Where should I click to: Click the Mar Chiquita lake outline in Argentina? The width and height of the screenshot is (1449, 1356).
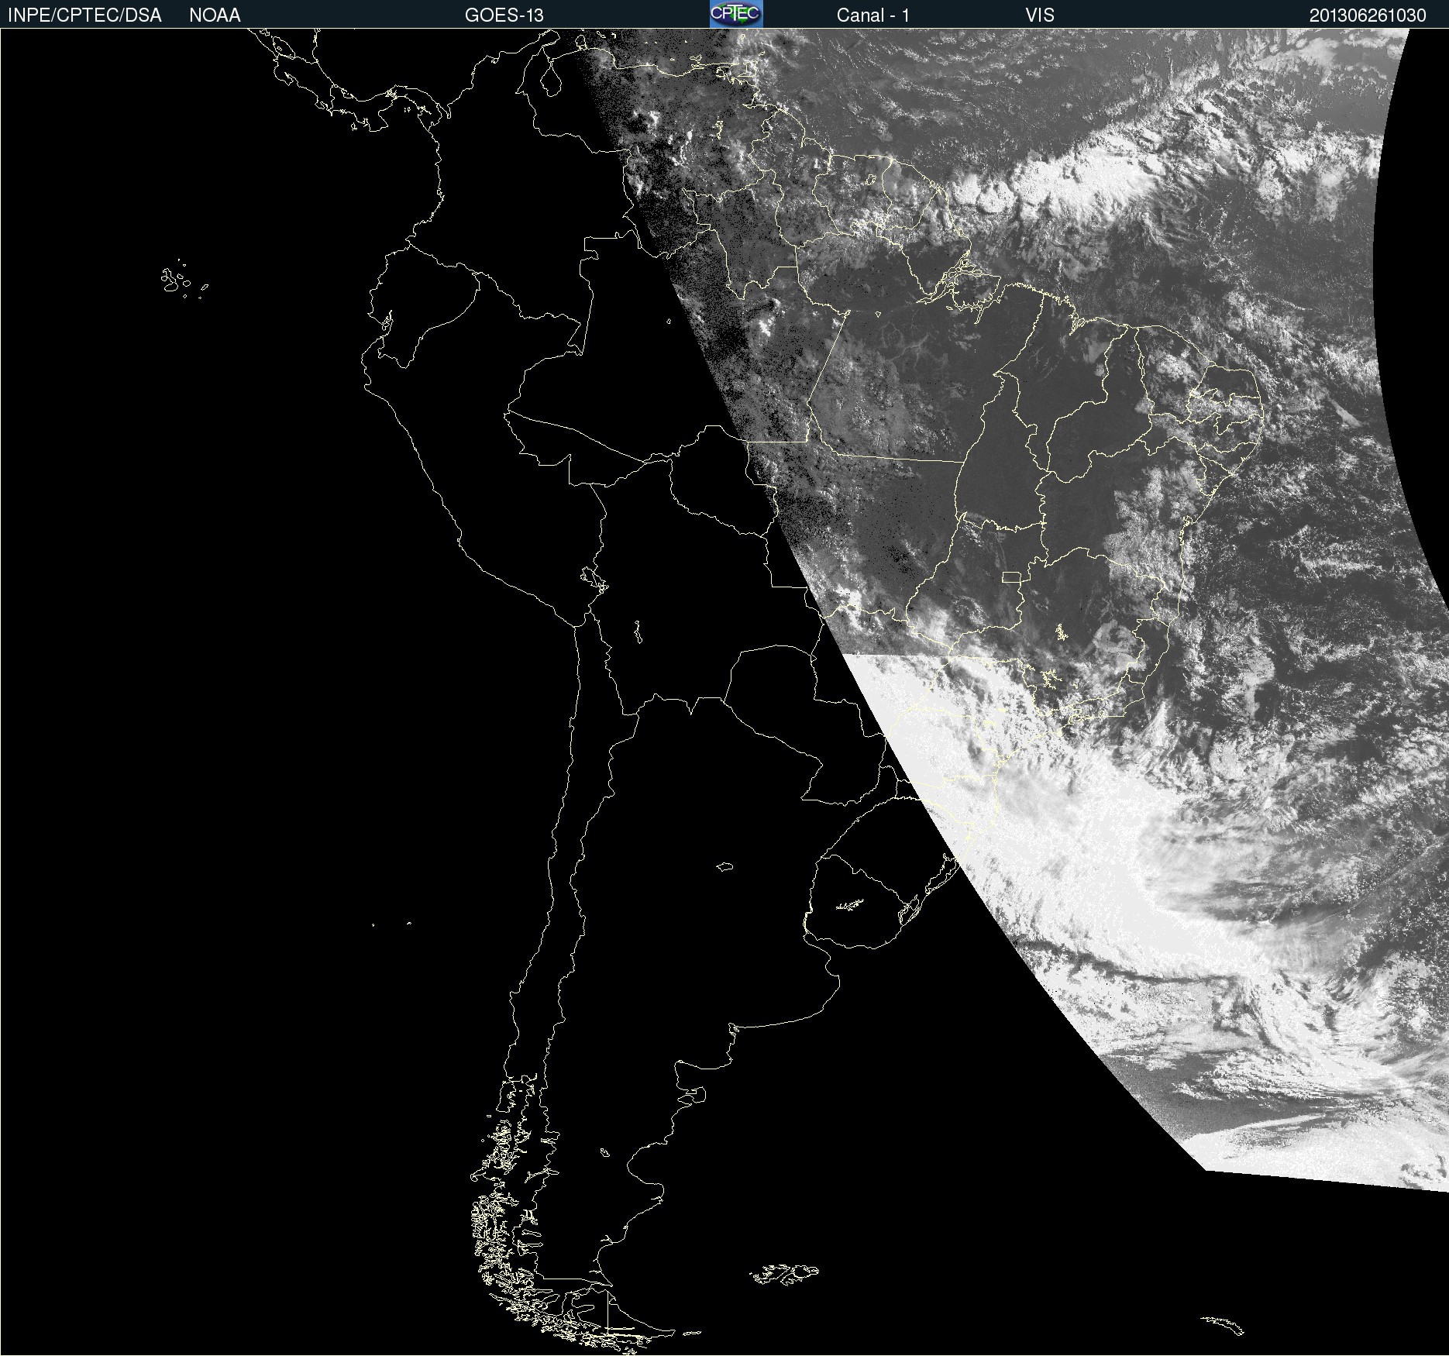[724, 866]
